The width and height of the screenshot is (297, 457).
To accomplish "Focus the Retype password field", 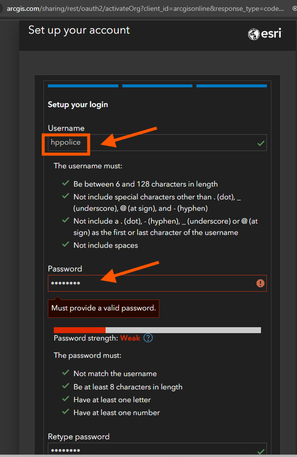I will (x=157, y=449).
